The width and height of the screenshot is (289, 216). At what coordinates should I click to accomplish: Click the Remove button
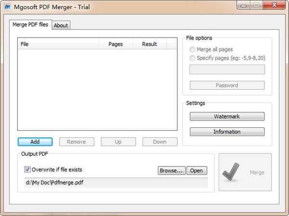(x=76, y=142)
